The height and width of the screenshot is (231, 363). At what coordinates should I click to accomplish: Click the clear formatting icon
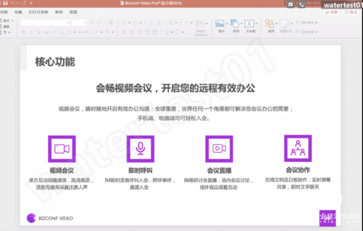pos(111,23)
